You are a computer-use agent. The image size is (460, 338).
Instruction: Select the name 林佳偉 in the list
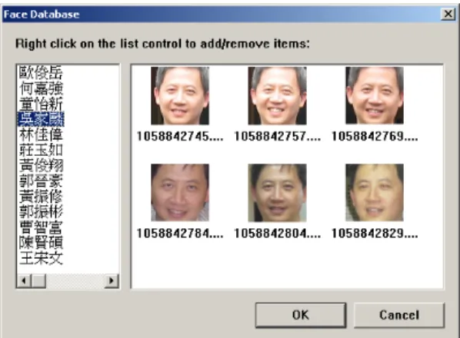[x=41, y=134]
